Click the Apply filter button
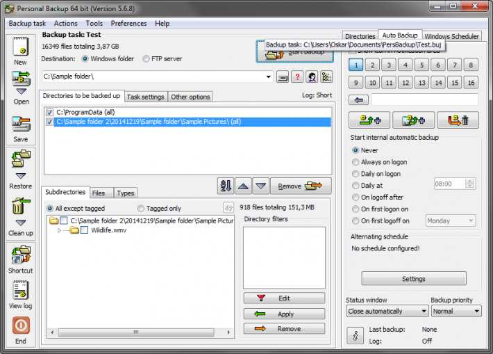 pos(284,314)
